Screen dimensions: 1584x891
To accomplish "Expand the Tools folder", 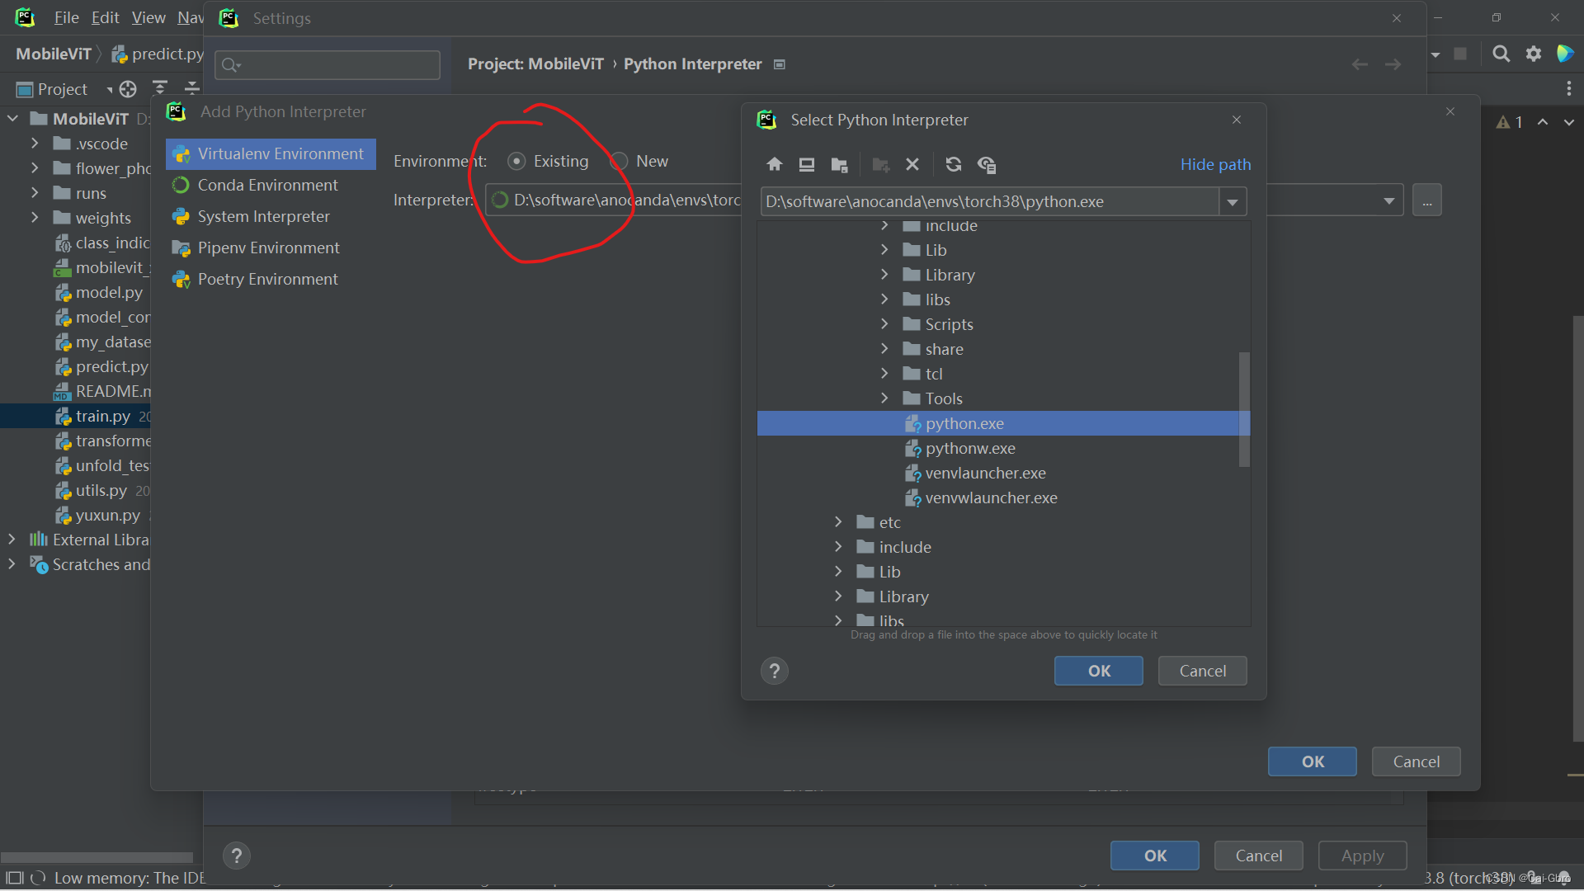I will click(884, 398).
